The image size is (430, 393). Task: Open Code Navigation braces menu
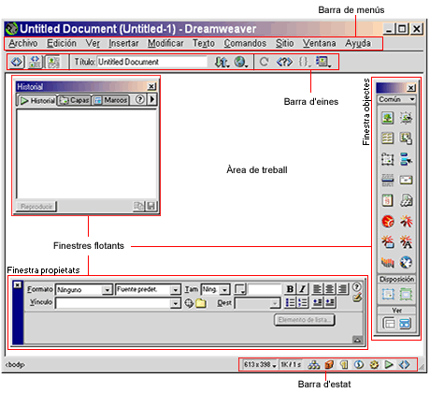click(x=304, y=62)
